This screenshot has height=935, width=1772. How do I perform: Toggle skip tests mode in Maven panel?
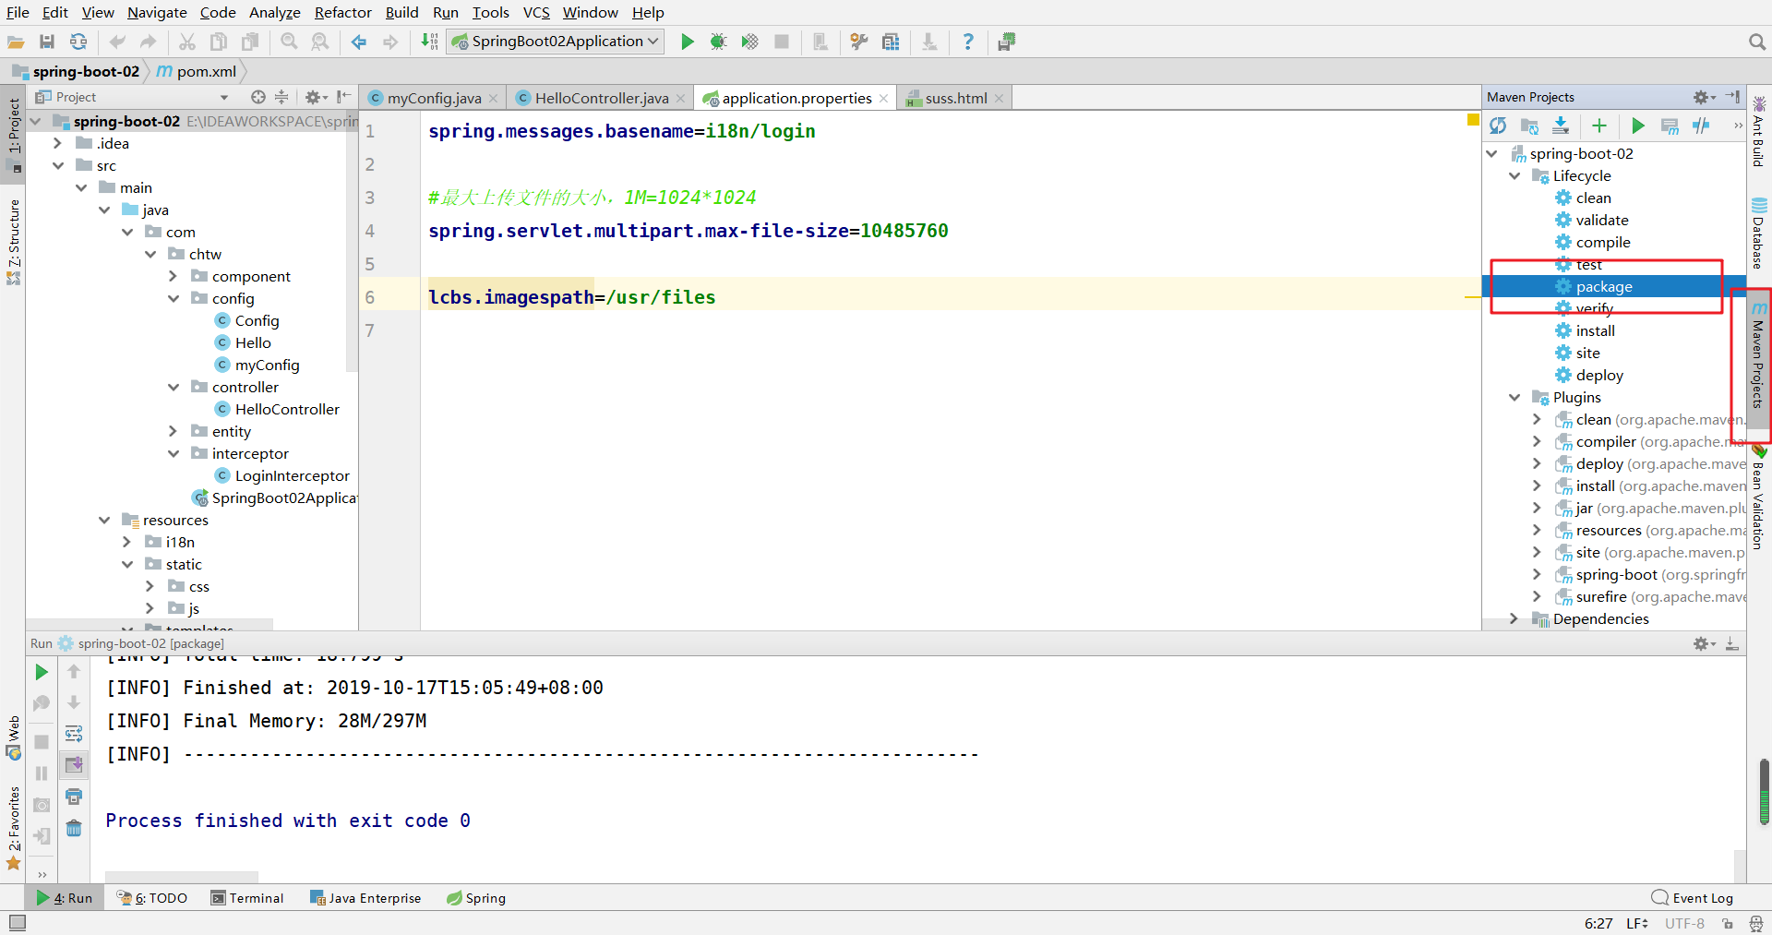pos(1702,126)
